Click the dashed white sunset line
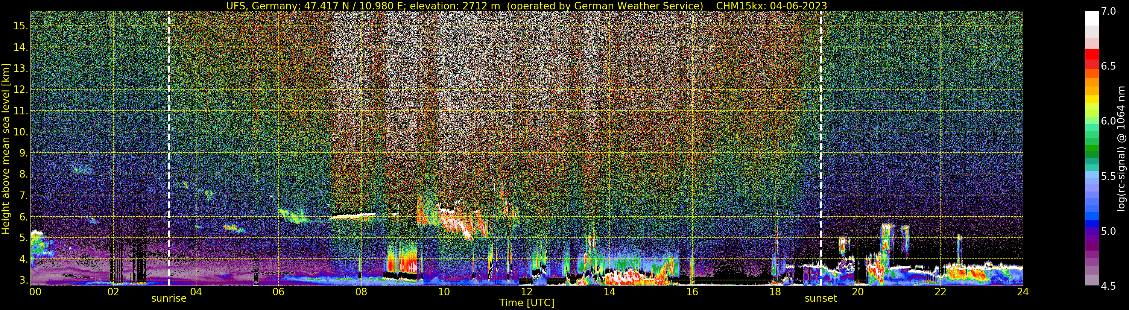The image size is (1129, 310). coord(821,148)
